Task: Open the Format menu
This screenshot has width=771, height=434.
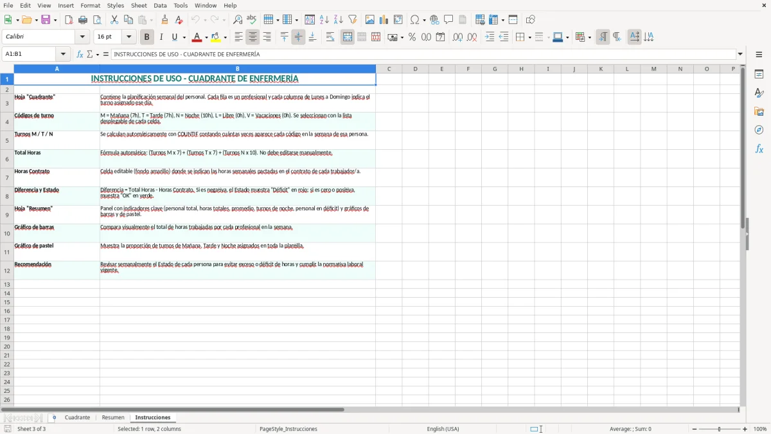Action: (91, 5)
